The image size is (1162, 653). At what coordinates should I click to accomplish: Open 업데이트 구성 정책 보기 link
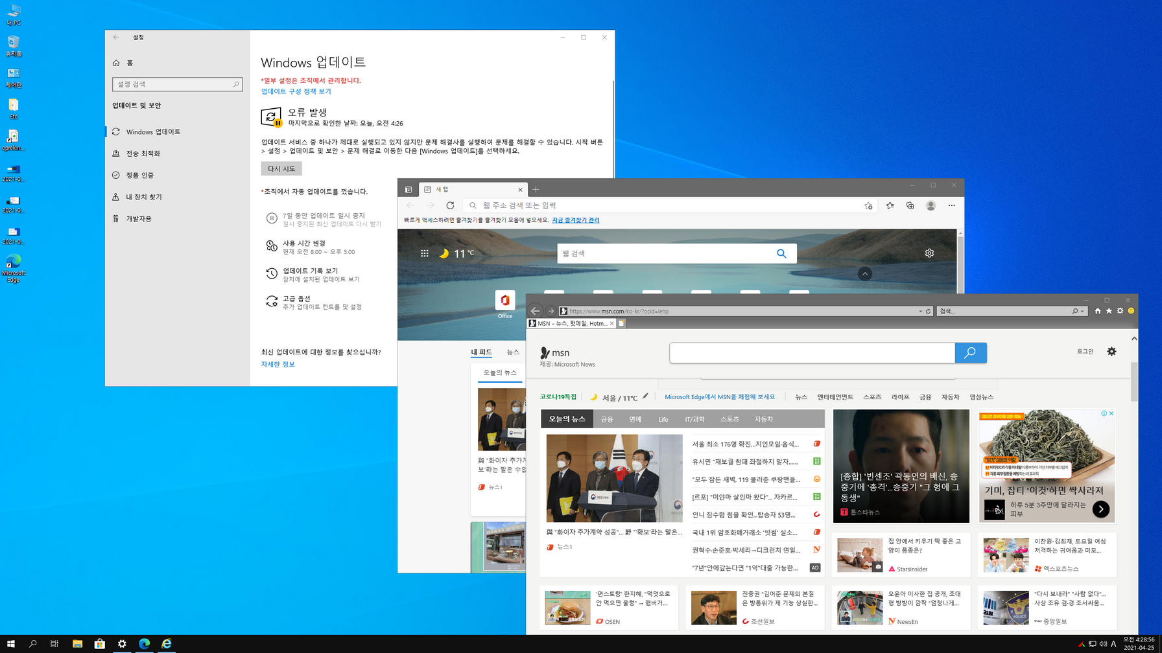point(296,91)
